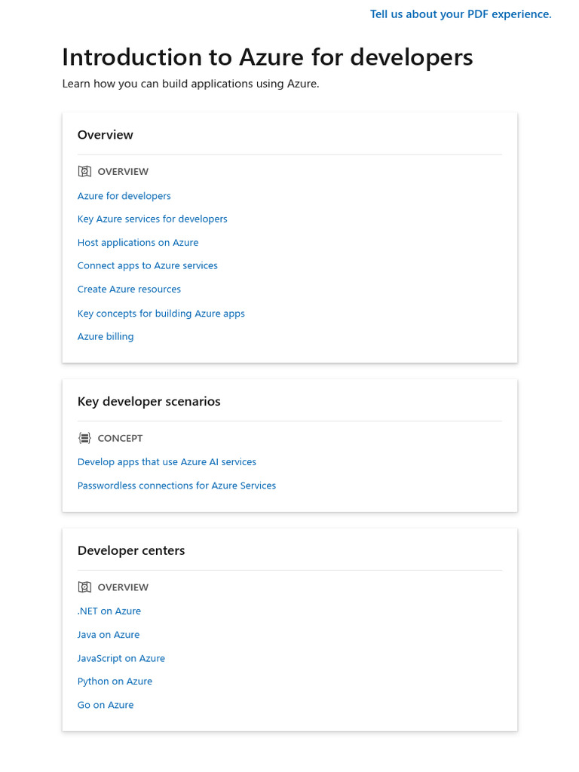This screenshot has width=579, height=772.
Task: Open the Go on Azure link
Action: (106, 705)
